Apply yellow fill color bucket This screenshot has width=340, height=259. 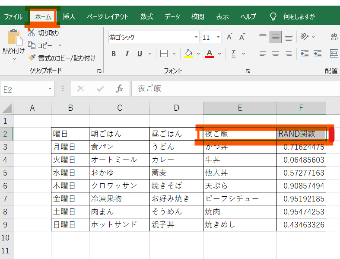click(188, 54)
